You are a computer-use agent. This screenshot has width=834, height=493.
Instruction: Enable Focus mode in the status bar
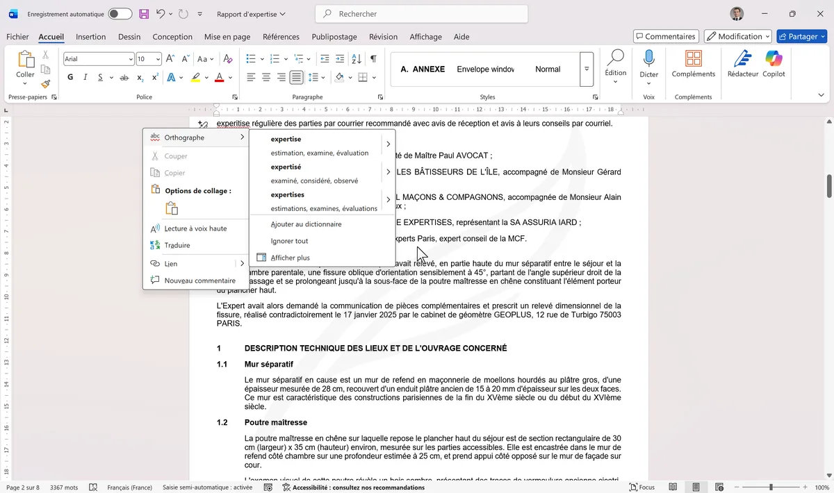(641, 487)
